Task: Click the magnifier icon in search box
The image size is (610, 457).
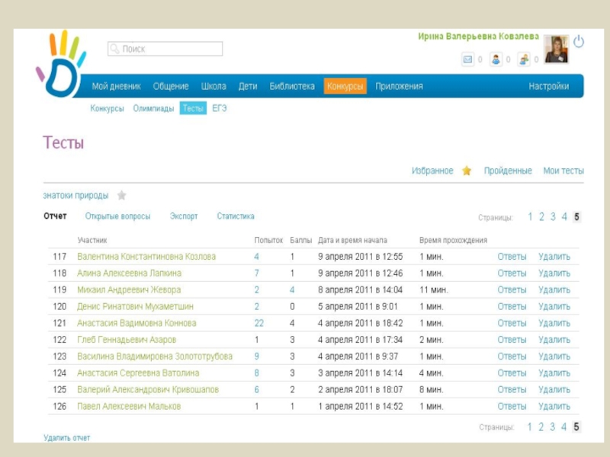Action: point(115,49)
